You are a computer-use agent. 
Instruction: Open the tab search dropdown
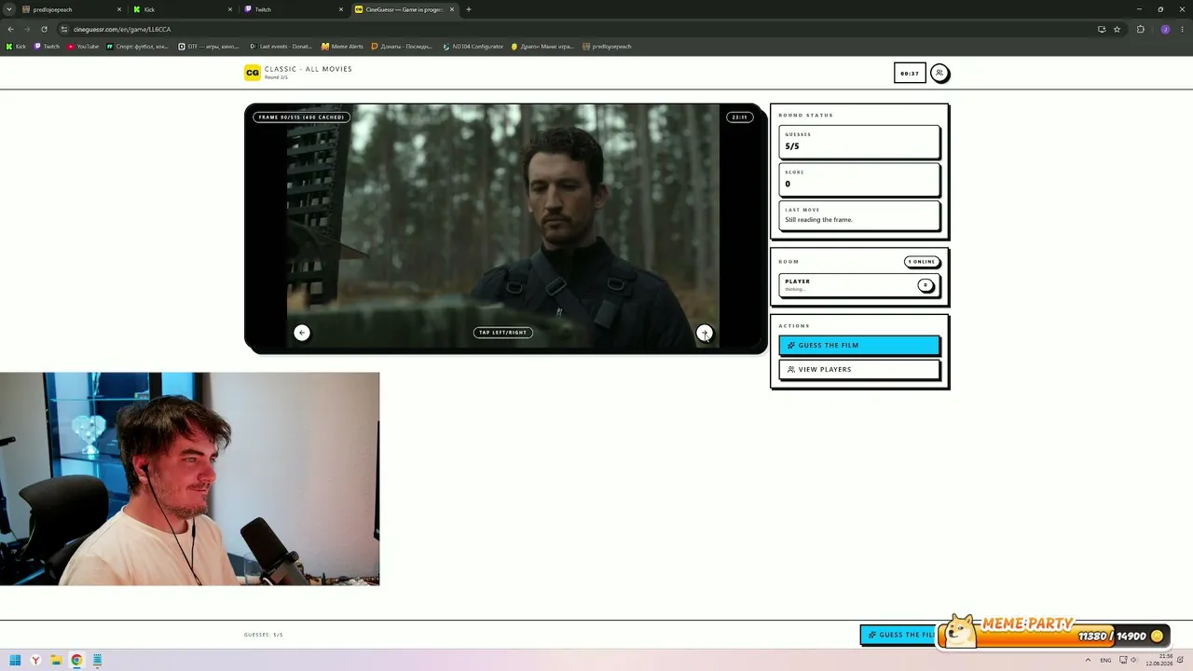pos(9,9)
